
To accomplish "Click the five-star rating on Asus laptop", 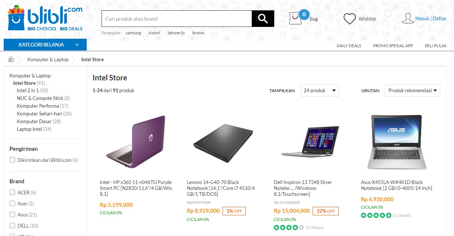I will tap(376, 215).
